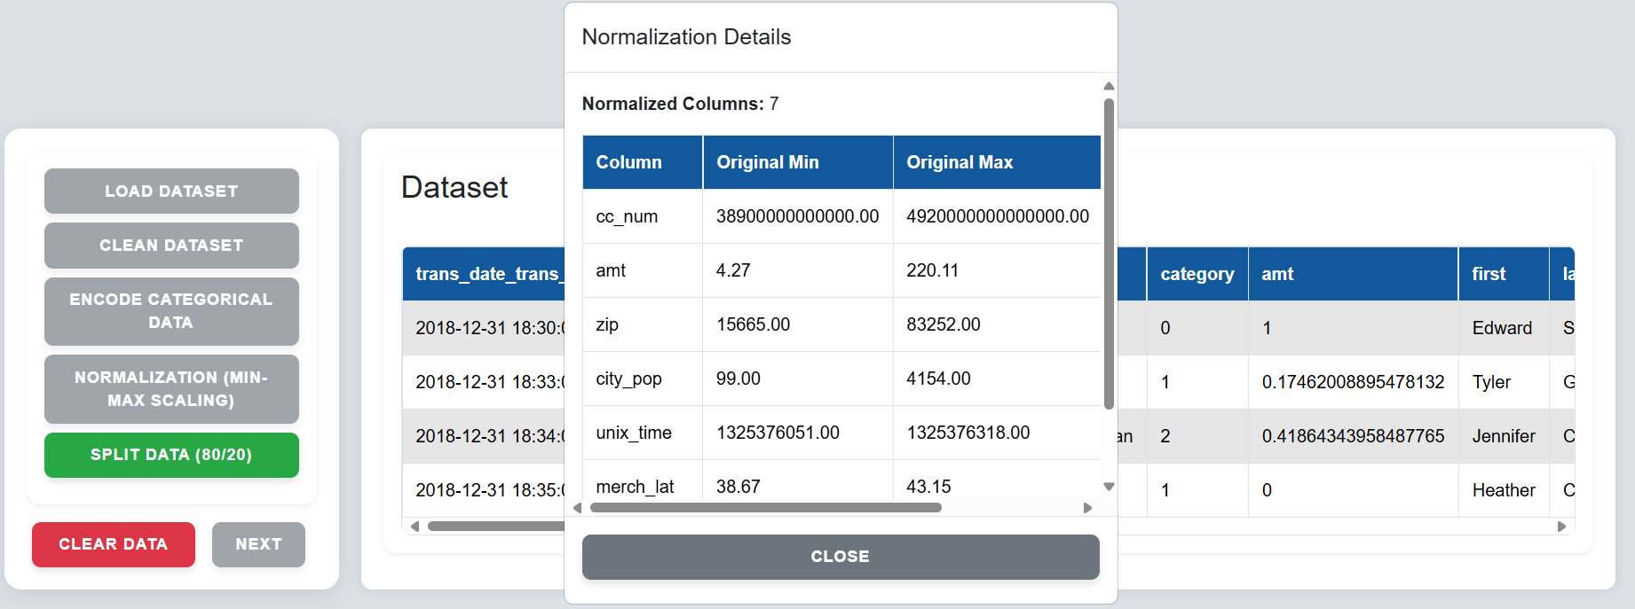Click the Next button
This screenshot has width=1635, height=609.
coord(258,544)
